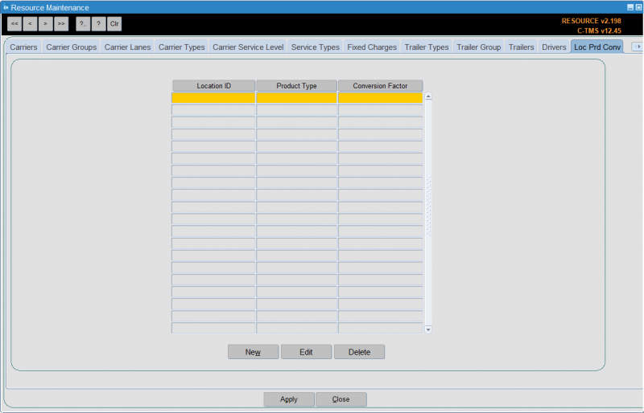644x413 pixels.
Task: Click the single '?' query button
Action: pyautogui.click(x=98, y=24)
